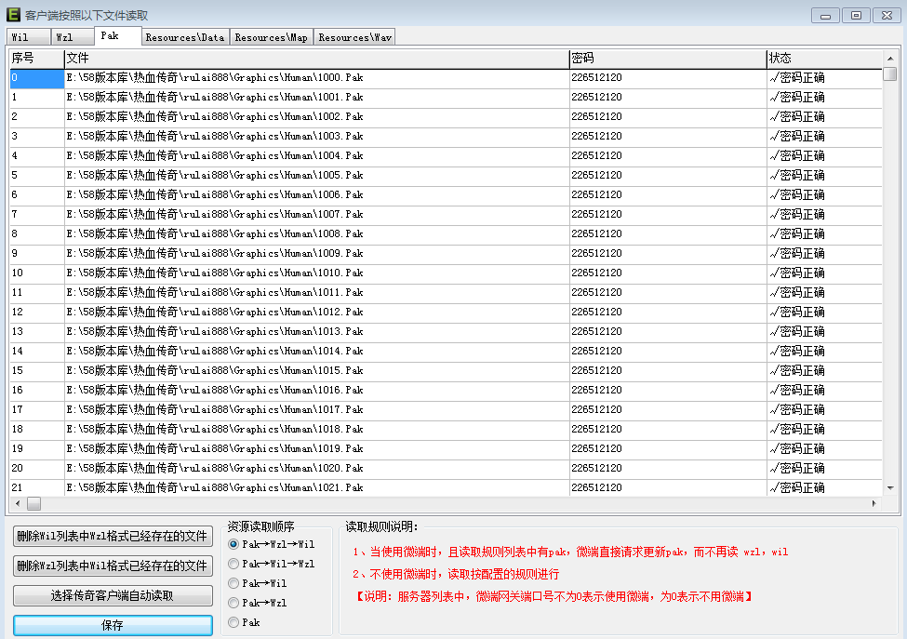Select the Pak-only radio option

click(233, 622)
